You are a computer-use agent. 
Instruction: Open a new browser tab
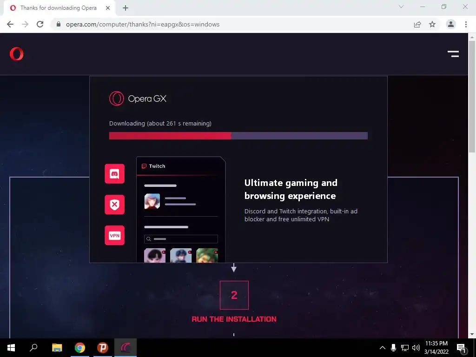point(126,8)
